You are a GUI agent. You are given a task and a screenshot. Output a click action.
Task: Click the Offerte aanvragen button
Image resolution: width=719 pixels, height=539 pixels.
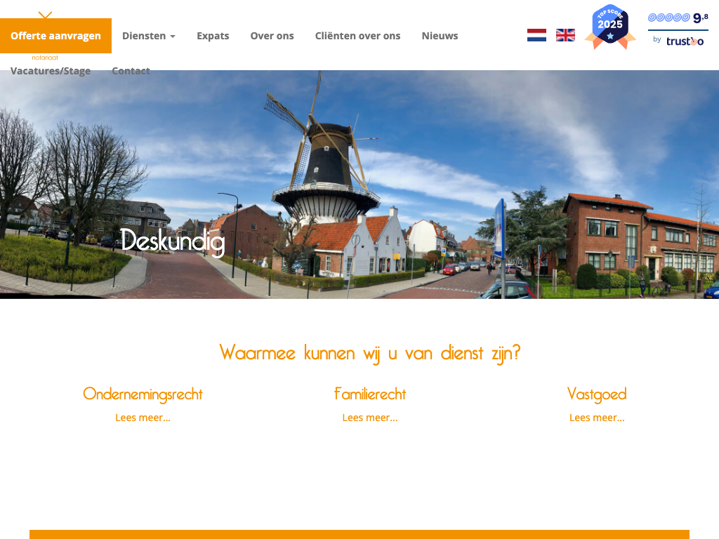point(55,36)
